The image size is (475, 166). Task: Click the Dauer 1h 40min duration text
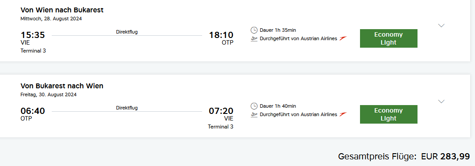tap(278, 106)
